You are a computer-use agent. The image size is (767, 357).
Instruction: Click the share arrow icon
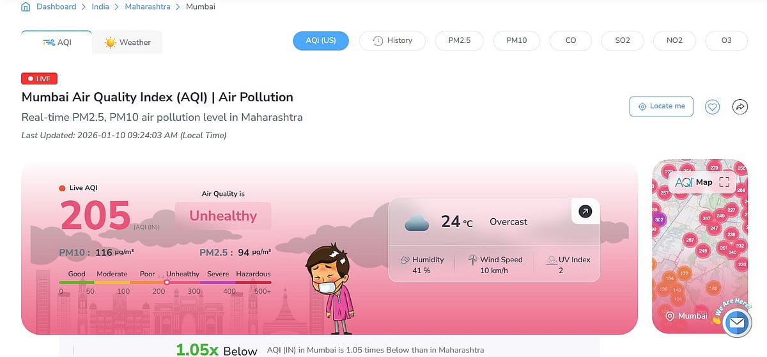click(x=740, y=107)
